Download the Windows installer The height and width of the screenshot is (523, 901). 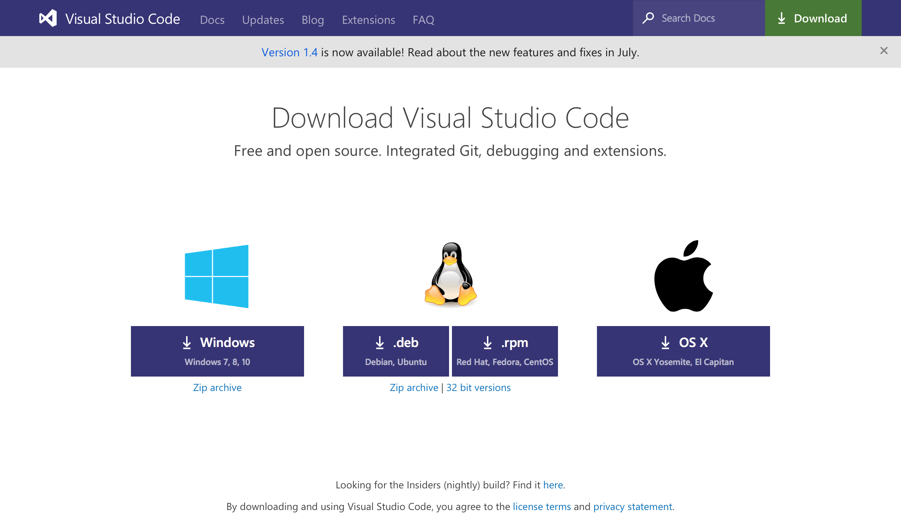pos(217,351)
